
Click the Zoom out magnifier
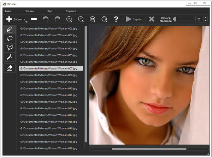[x=81, y=19]
